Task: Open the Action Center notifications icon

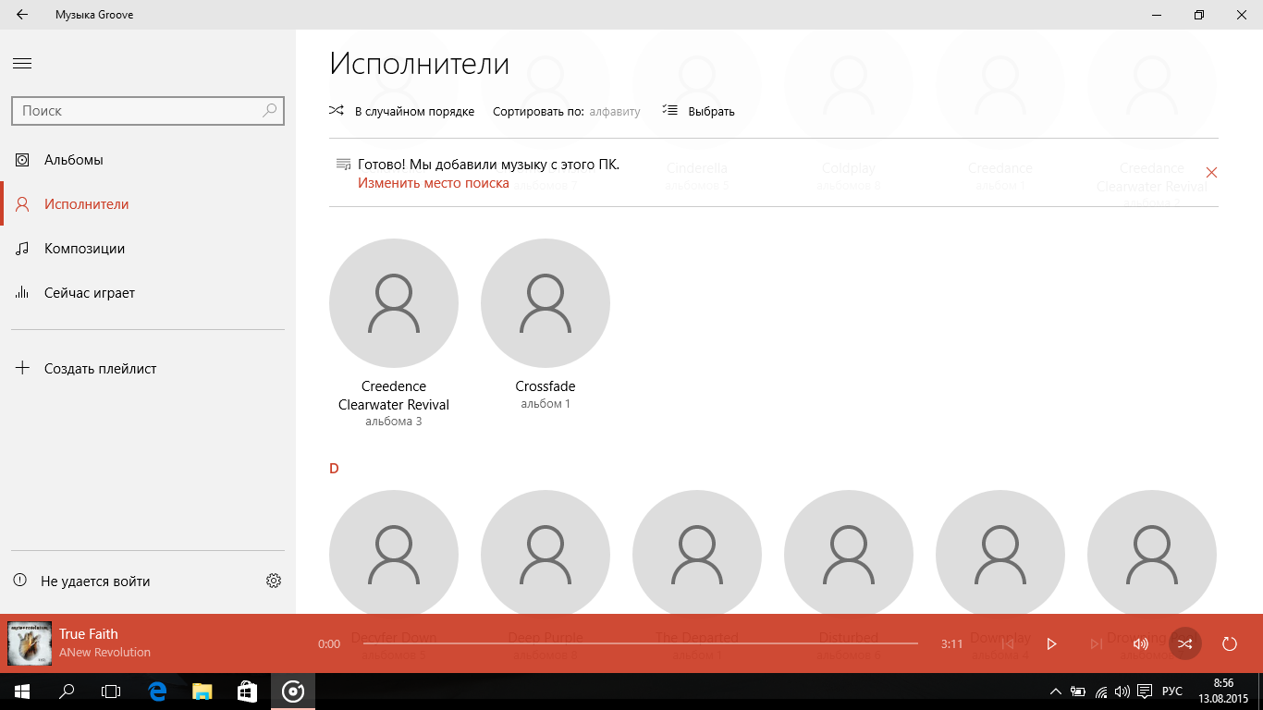Action: click(1145, 692)
